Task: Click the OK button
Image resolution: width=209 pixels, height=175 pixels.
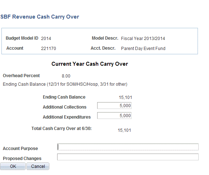Action: coord(13,166)
